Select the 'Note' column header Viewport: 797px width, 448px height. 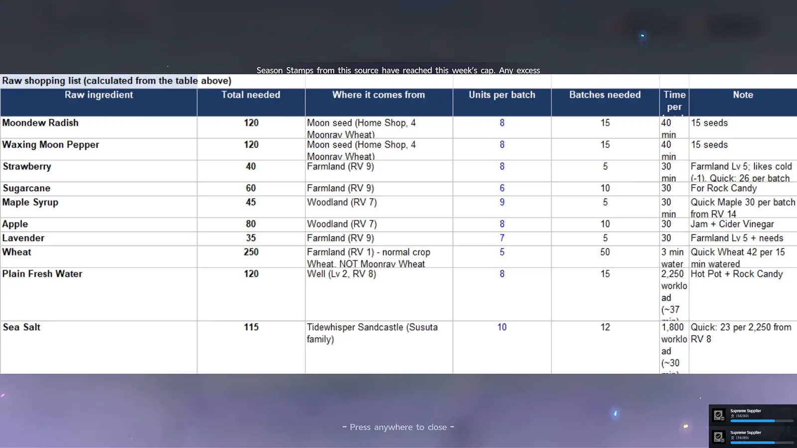click(743, 103)
